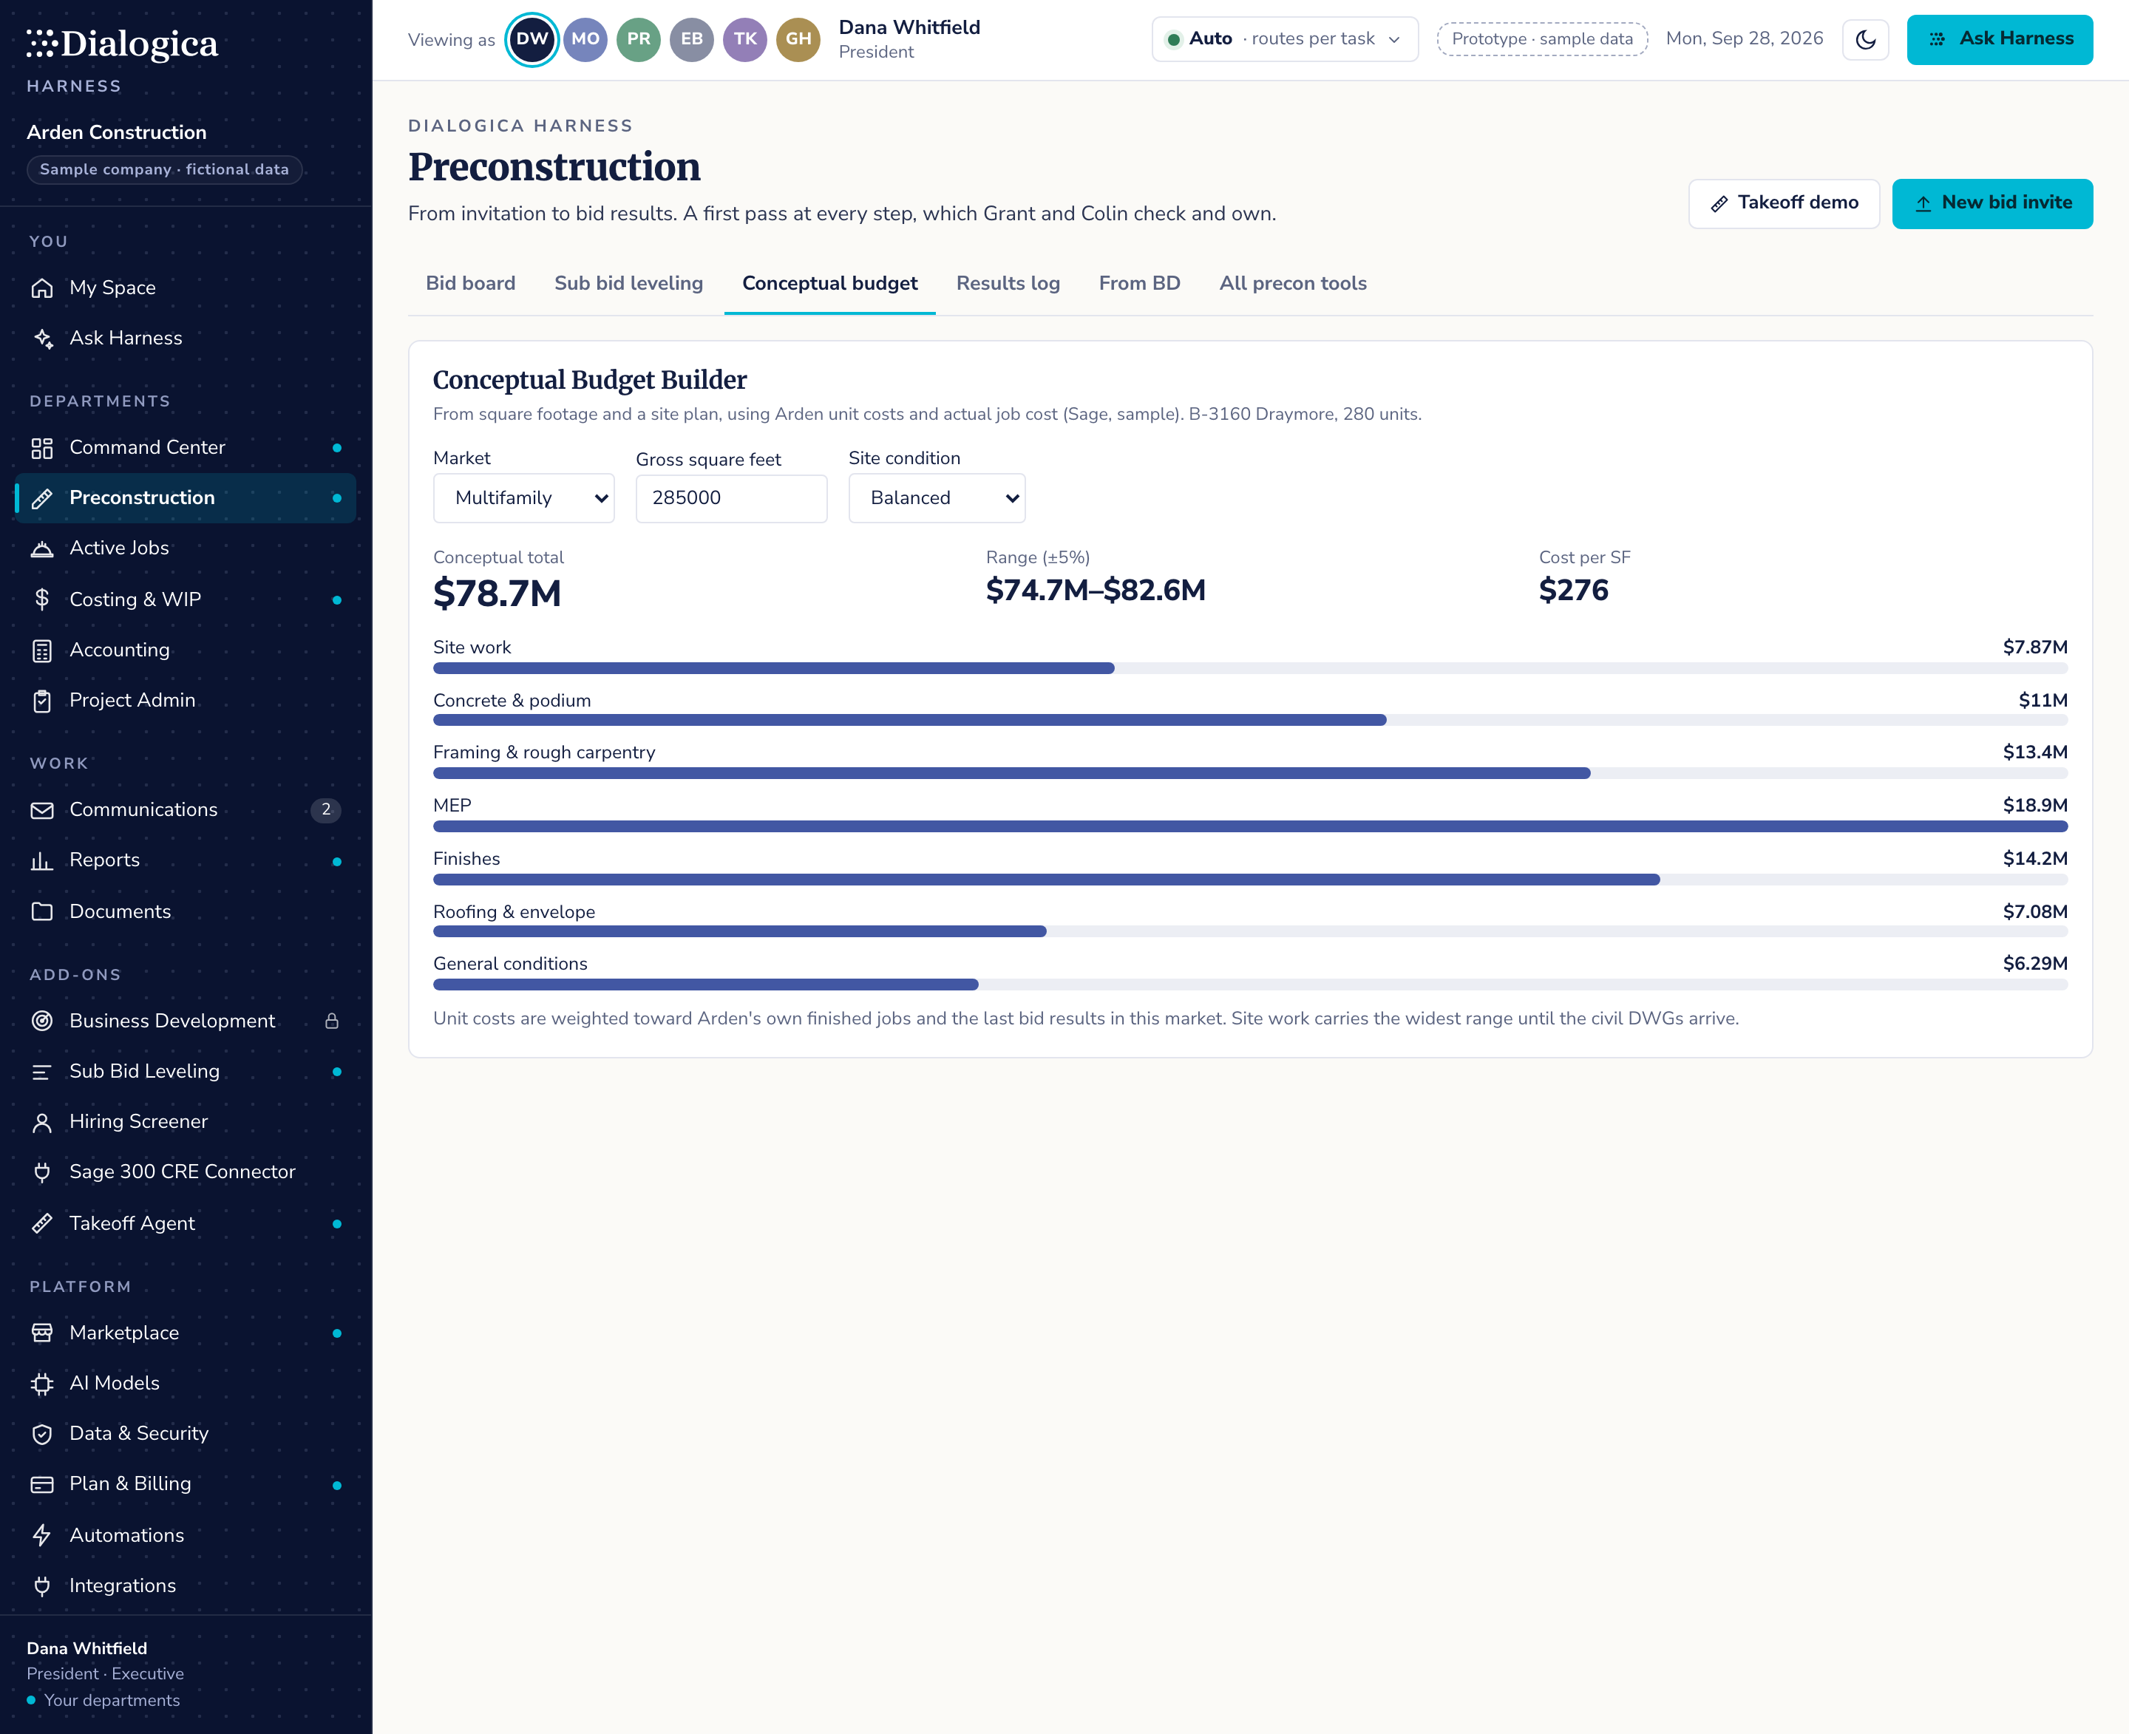Open My Space home icon
This screenshot has height=1734, width=2129.
(x=42, y=288)
